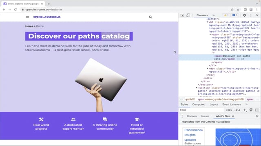
Task: Open Chrome three-dot menu
Action: [257, 10]
